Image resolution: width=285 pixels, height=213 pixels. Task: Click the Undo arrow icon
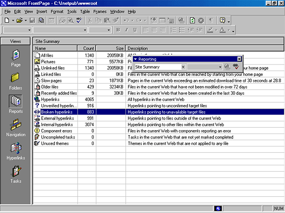point(126,20)
